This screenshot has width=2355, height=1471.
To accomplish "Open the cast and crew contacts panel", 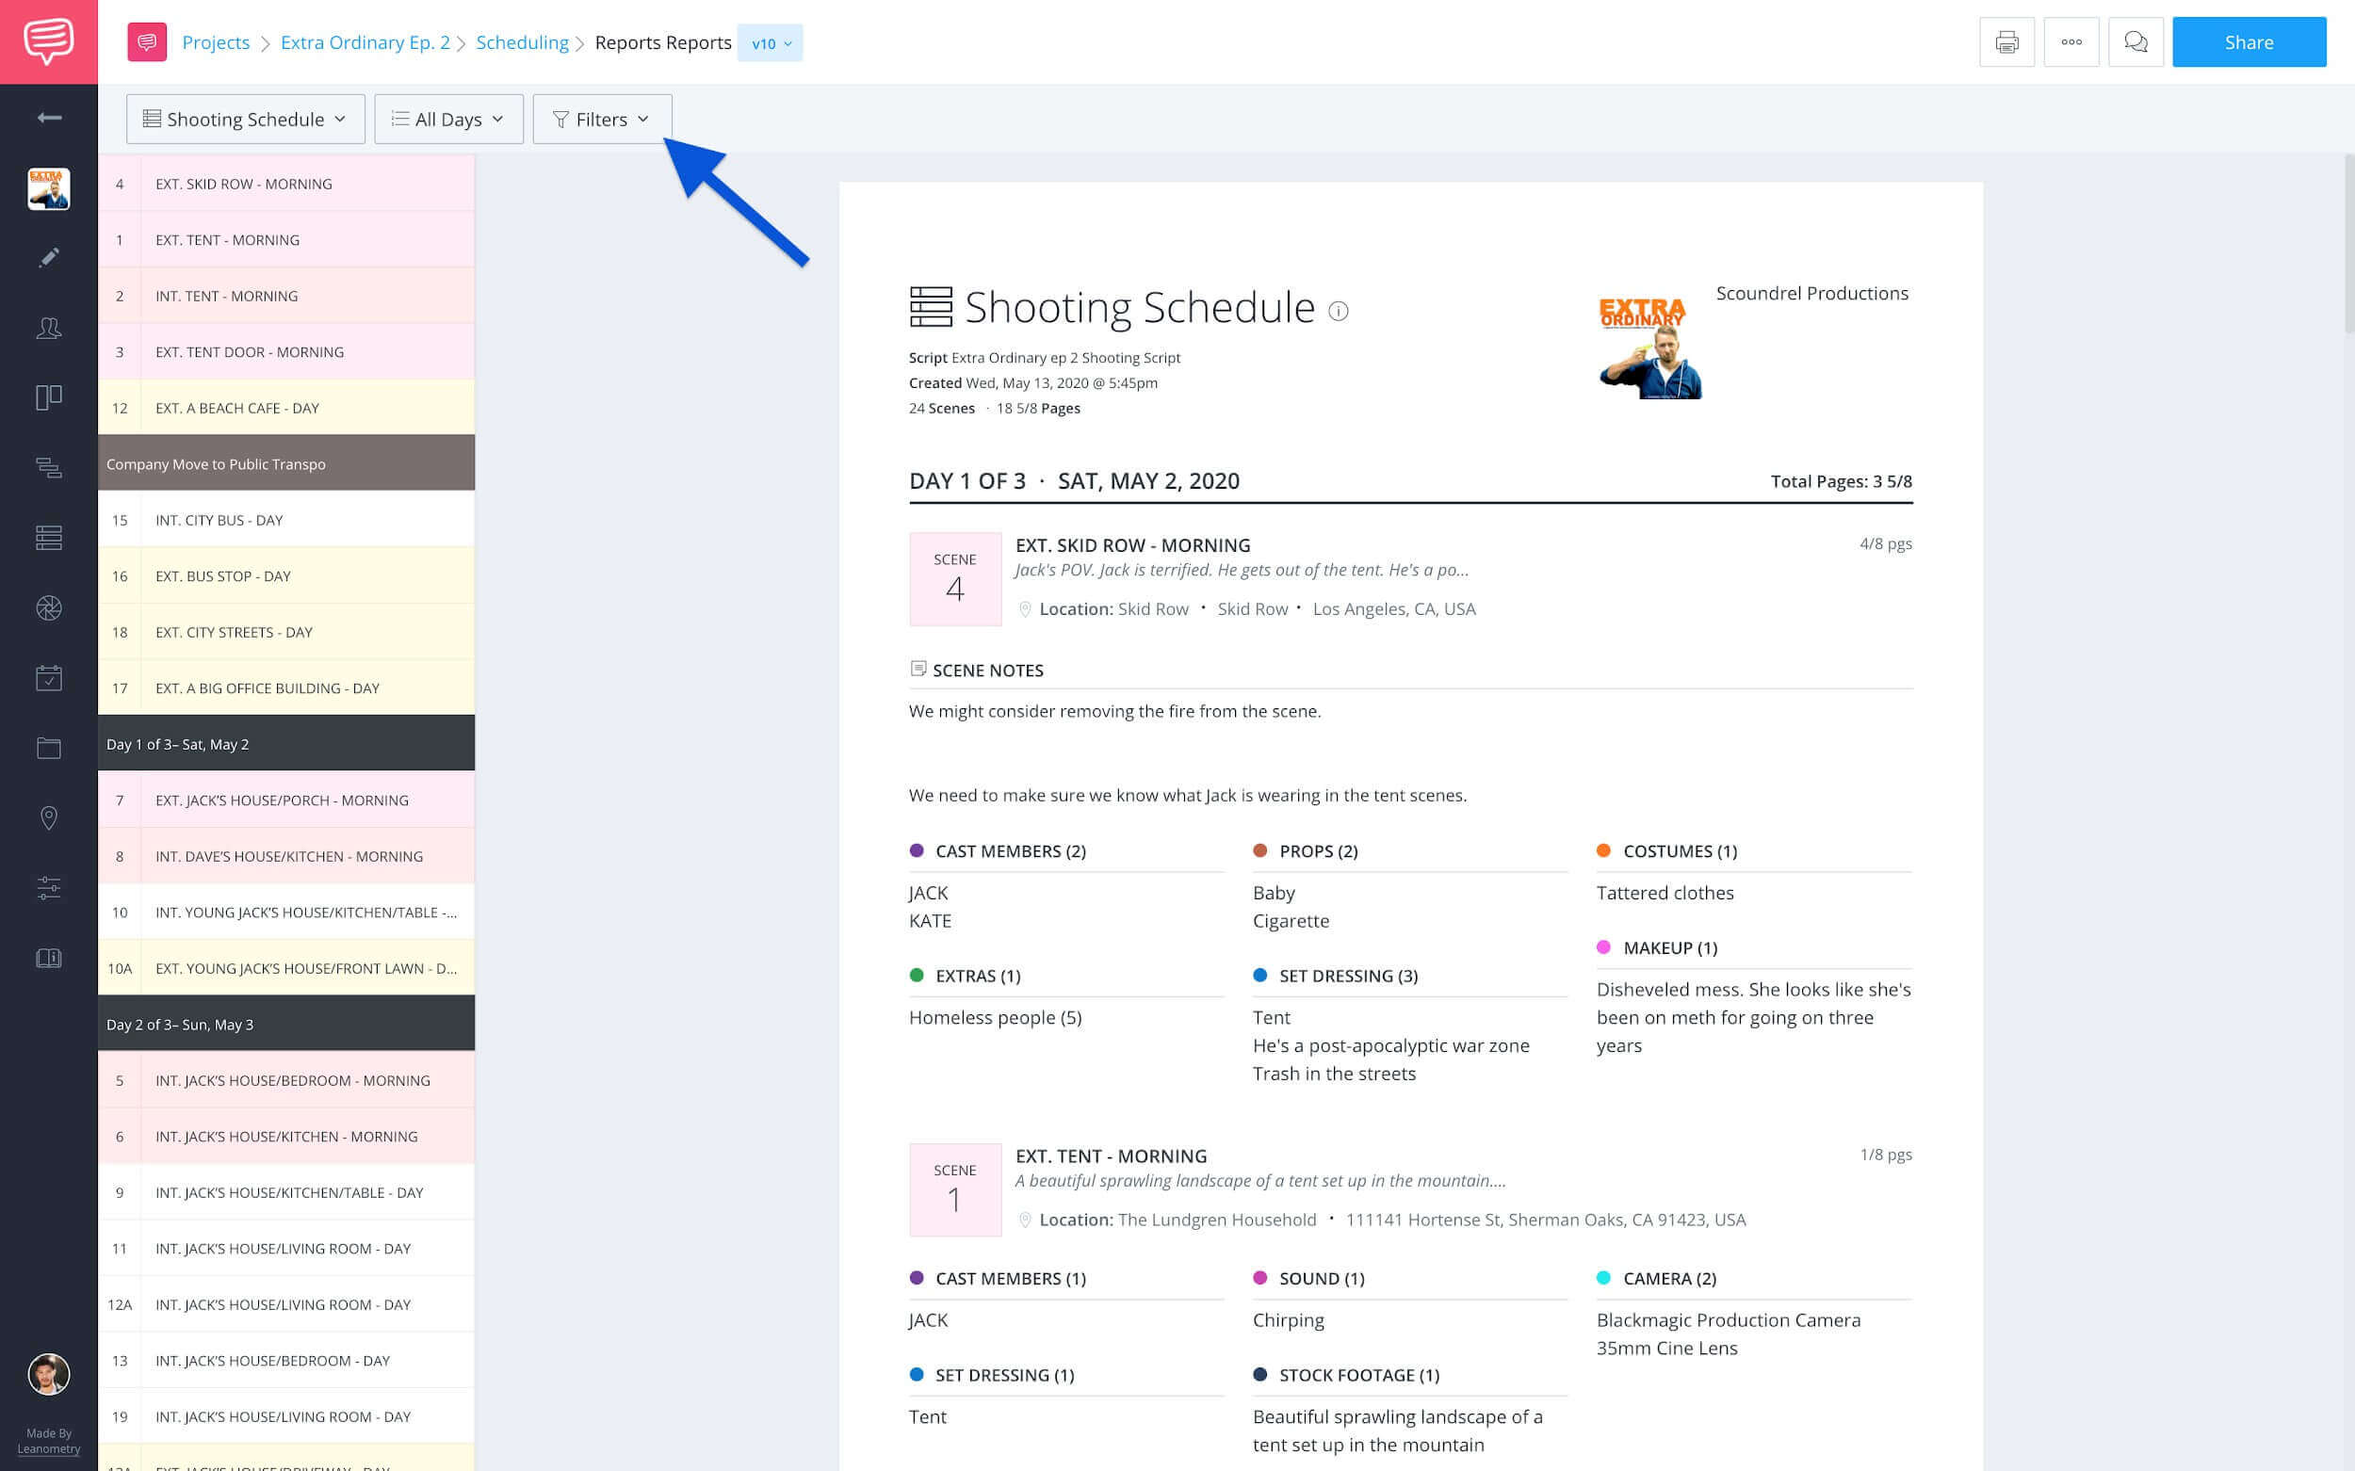I will point(48,328).
